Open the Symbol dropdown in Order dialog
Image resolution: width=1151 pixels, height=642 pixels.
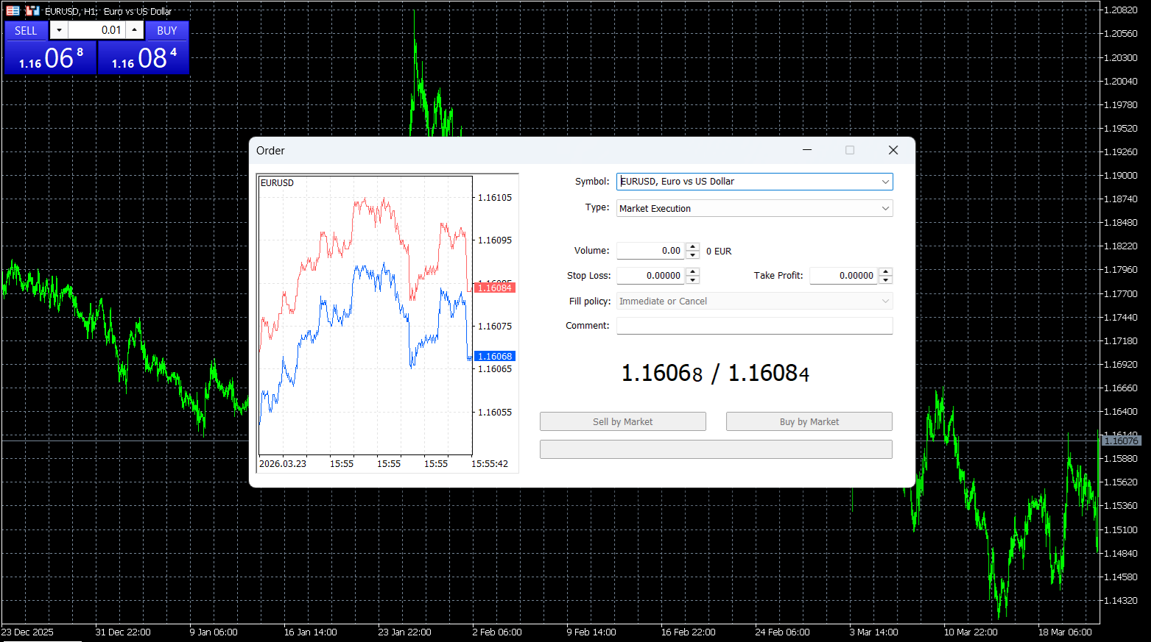click(755, 182)
